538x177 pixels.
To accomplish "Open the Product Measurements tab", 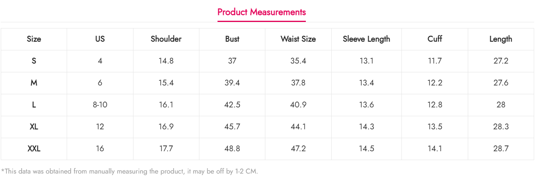I will coord(261,12).
